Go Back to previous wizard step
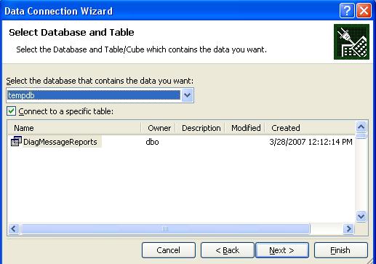The width and height of the screenshot is (376, 264). (x=227, y=250)
